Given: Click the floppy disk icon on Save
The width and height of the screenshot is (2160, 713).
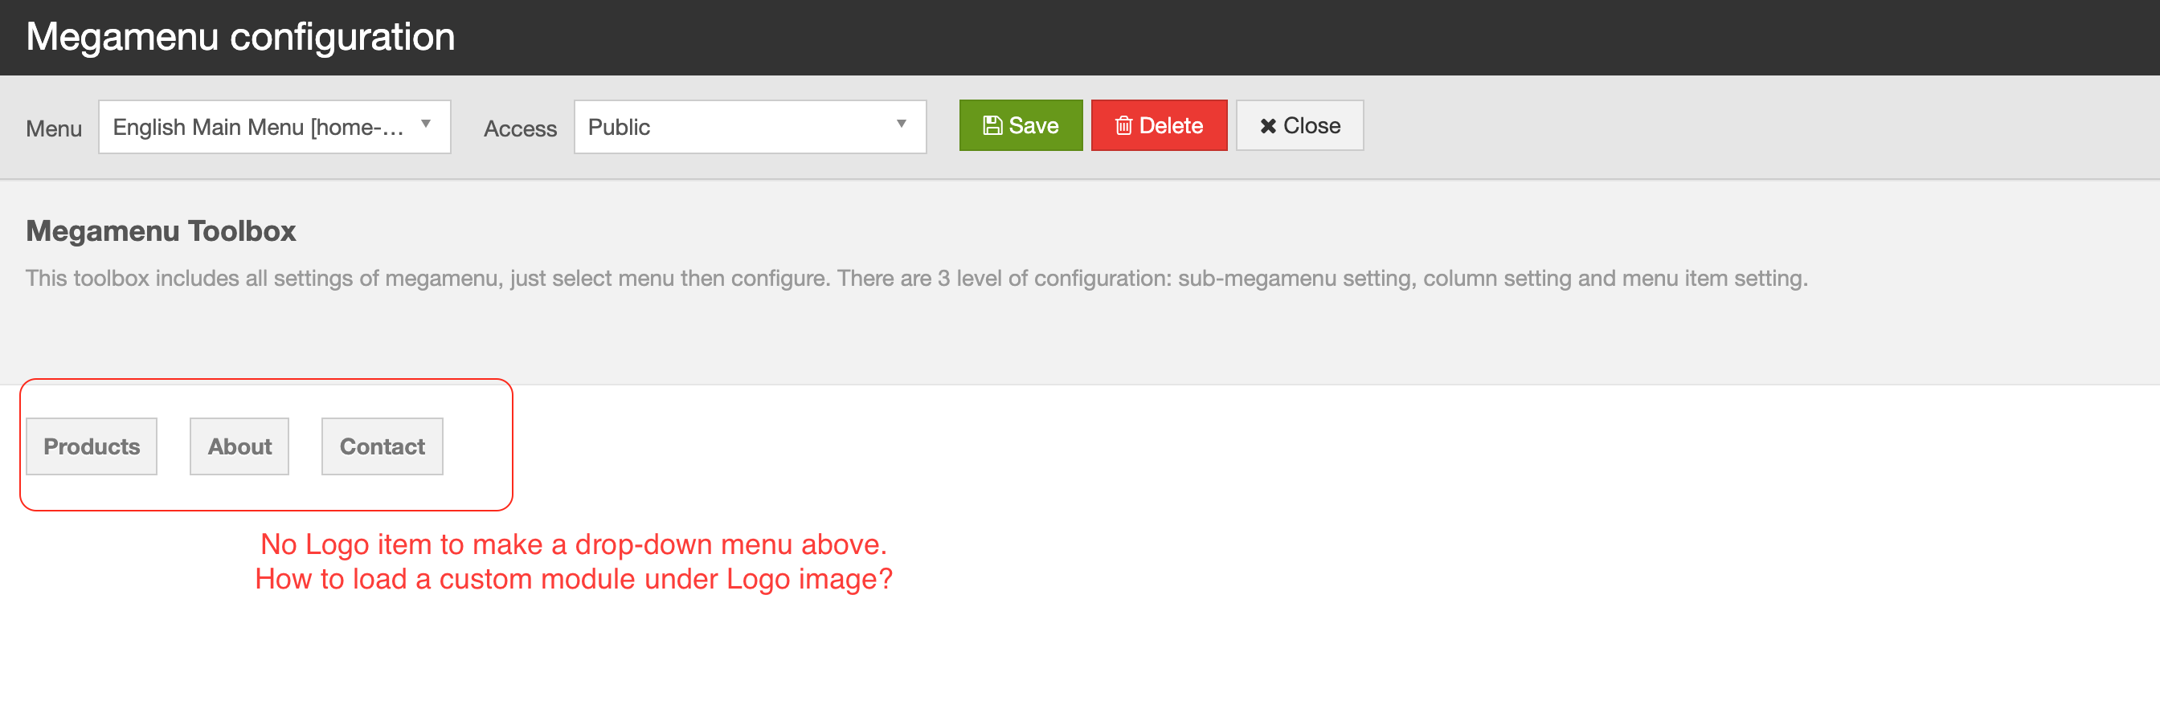Looking at the screenshot, I should pyautogui.click(x=992, y=126).
